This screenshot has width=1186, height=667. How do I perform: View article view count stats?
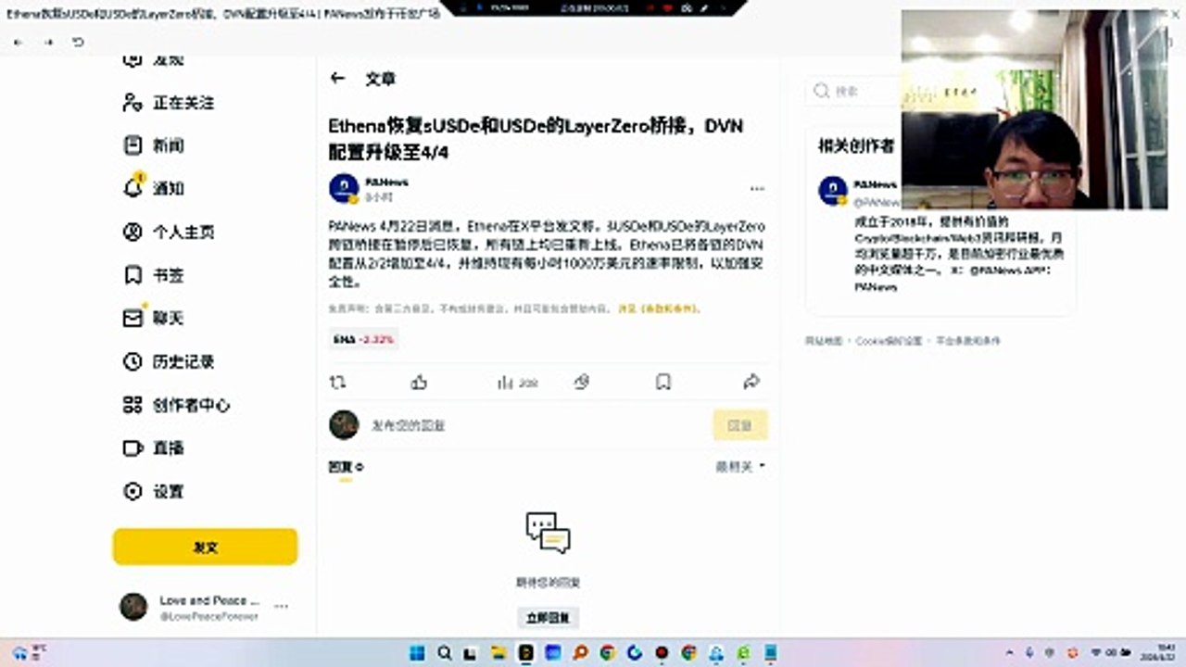click(x=517, y=382)
